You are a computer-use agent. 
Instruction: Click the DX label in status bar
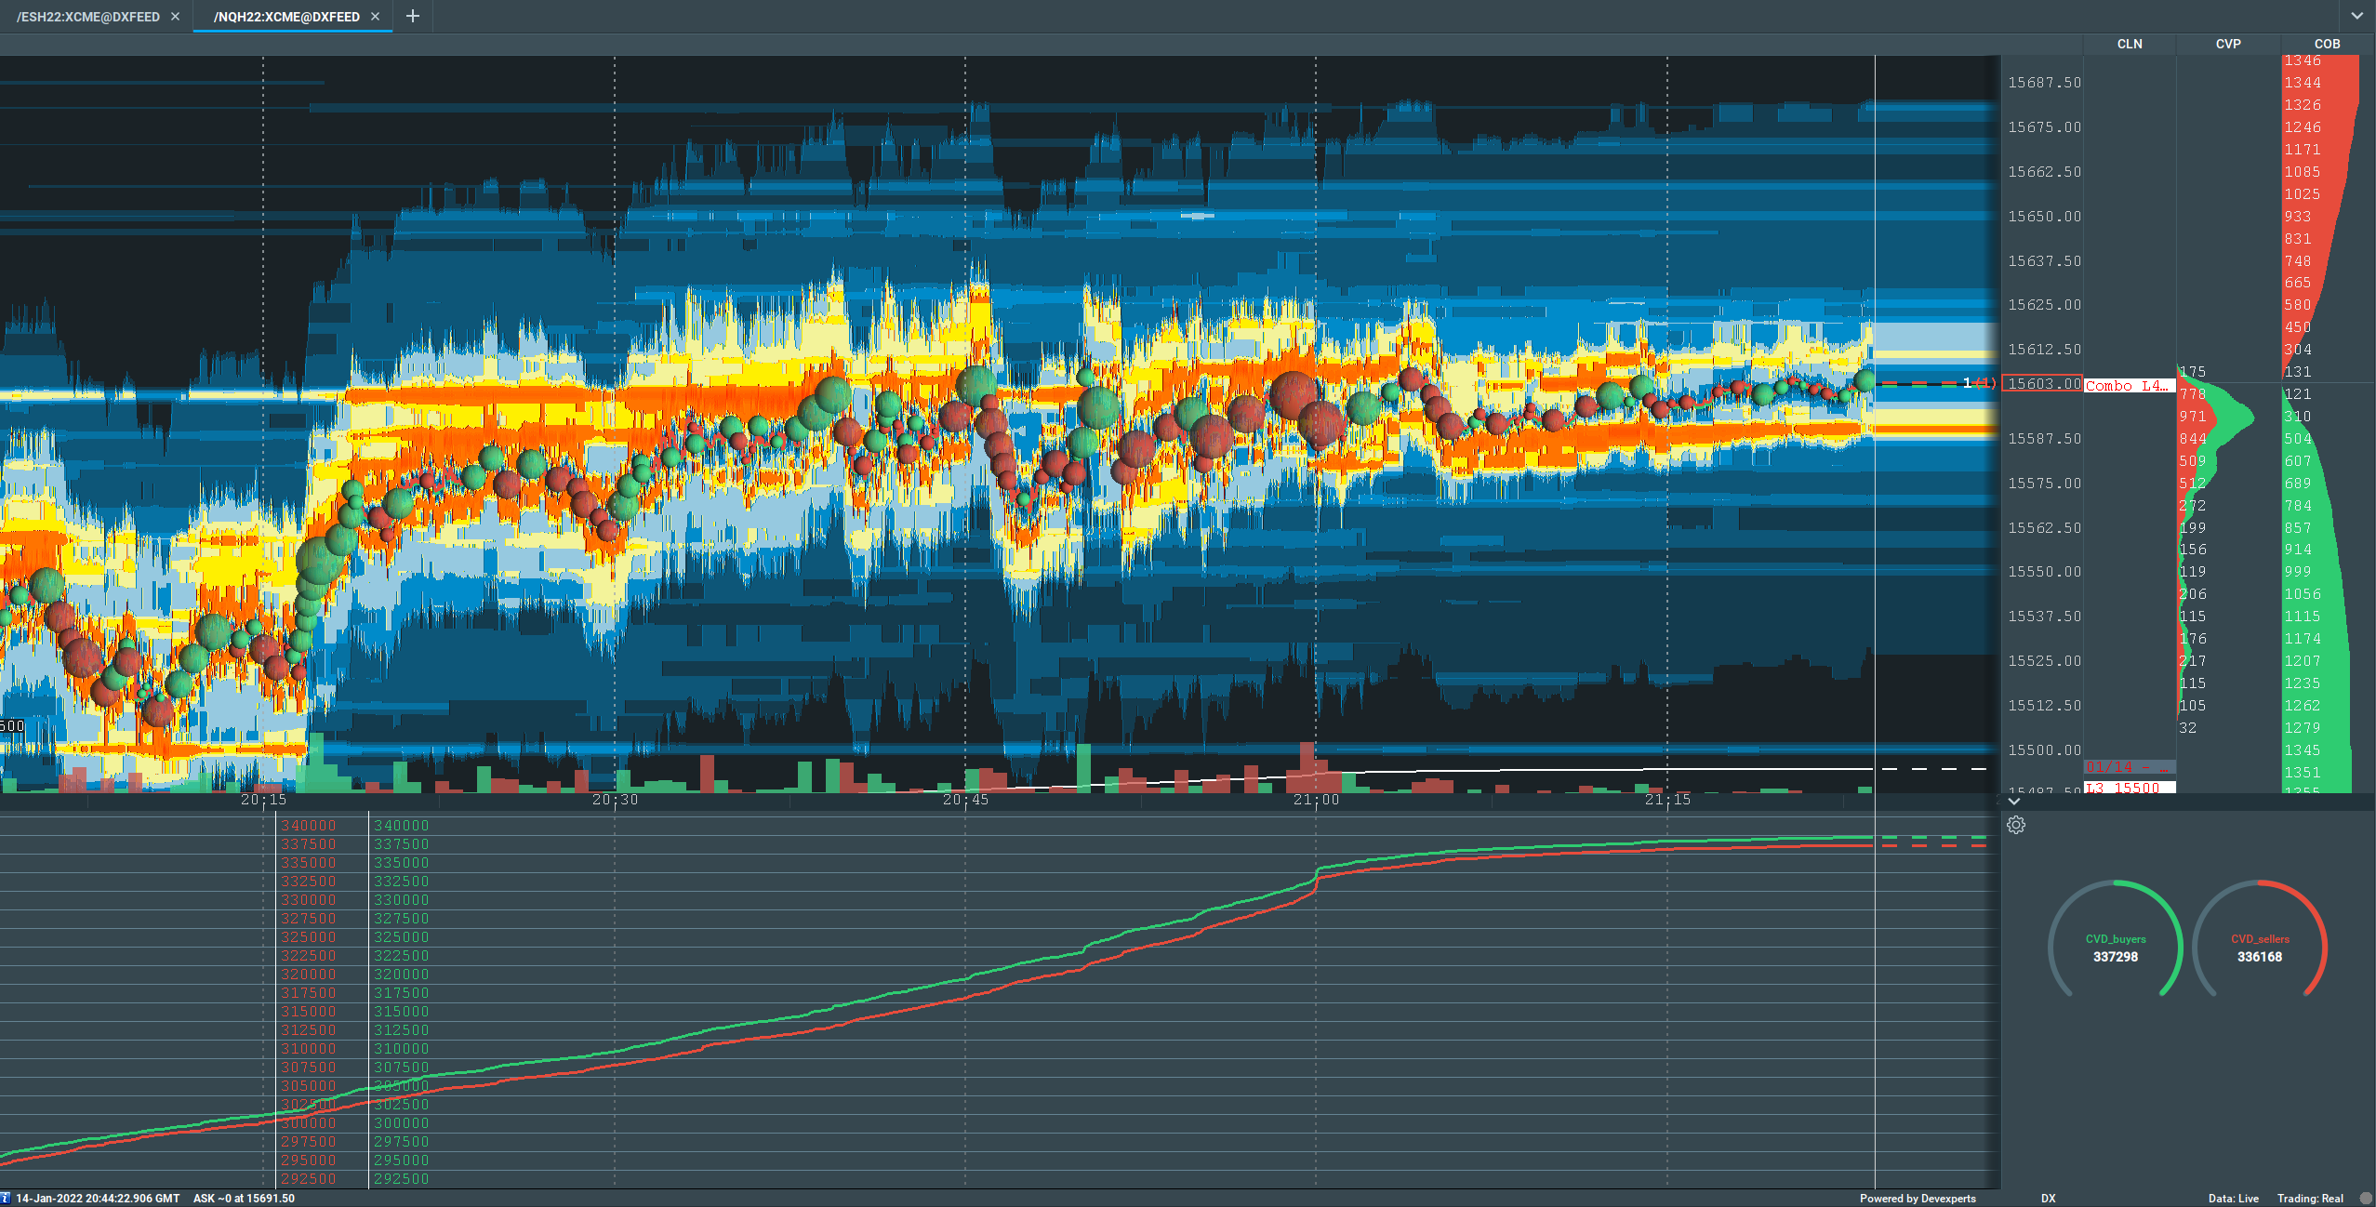[x=2048, y=1198]
